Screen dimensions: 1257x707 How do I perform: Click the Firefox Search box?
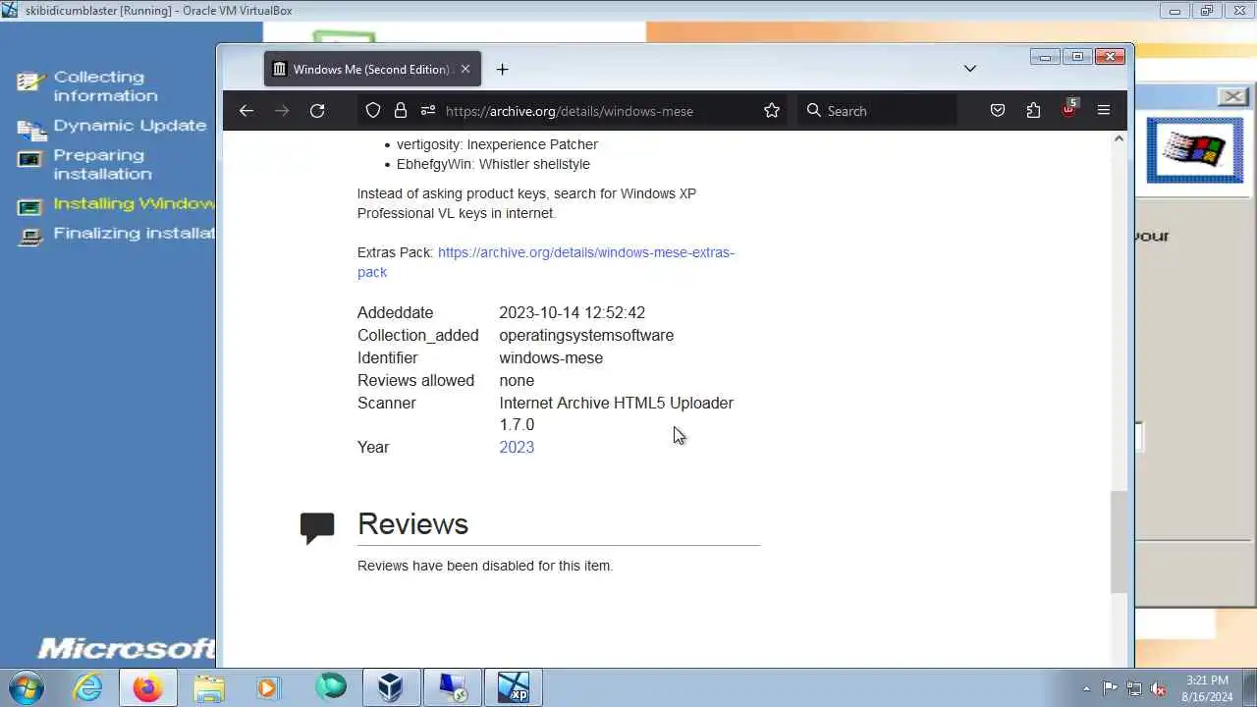click(876, 111)
